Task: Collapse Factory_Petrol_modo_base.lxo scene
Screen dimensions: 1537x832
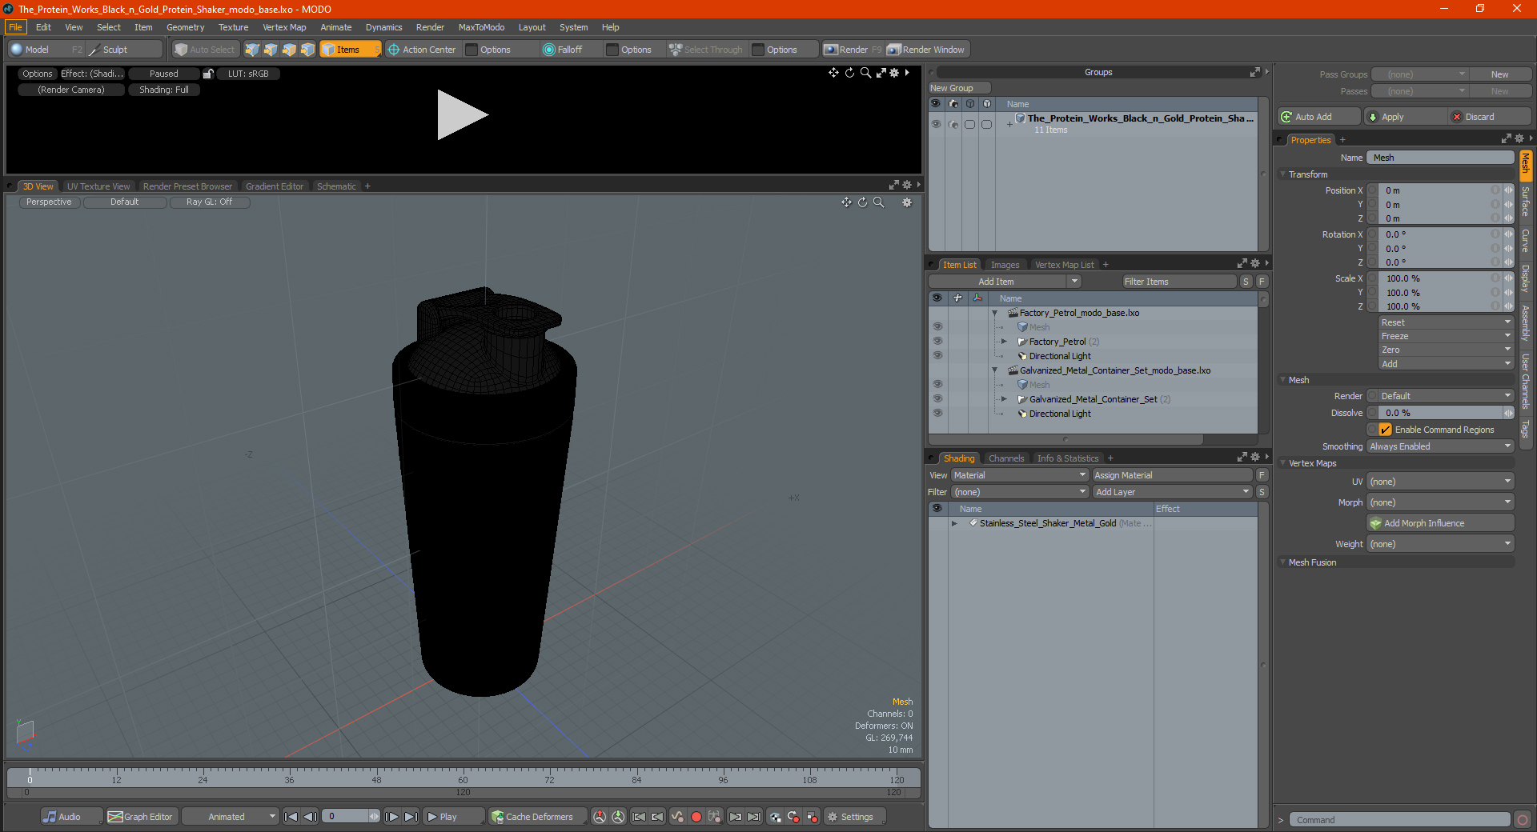Action: point(995,313)
